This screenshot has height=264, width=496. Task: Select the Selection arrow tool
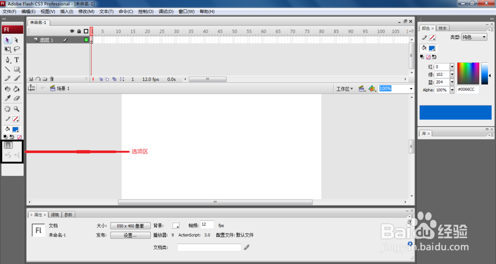[7, 40]
